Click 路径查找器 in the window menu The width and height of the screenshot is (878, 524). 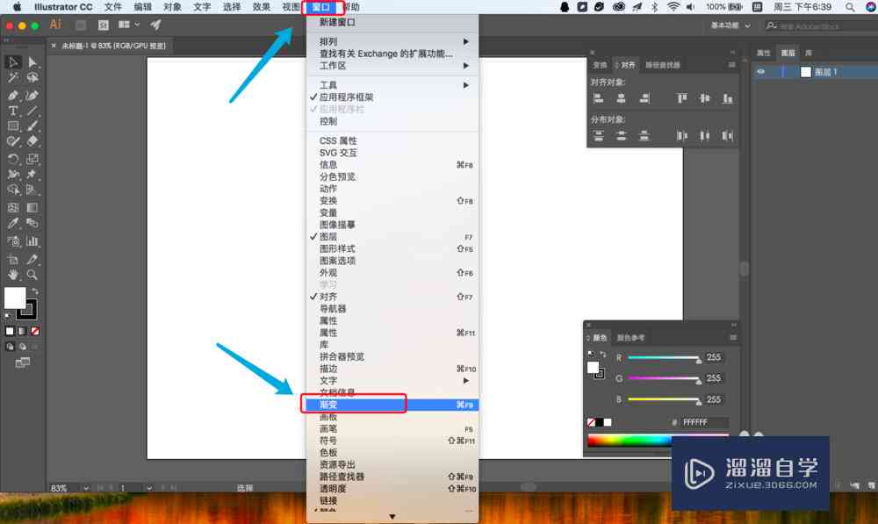point(392,477)
